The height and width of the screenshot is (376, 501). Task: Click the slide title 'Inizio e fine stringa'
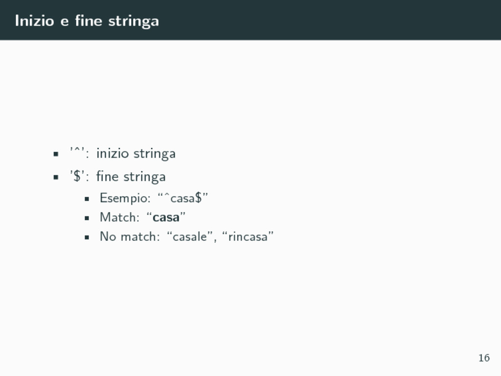[x=87, y=21]
